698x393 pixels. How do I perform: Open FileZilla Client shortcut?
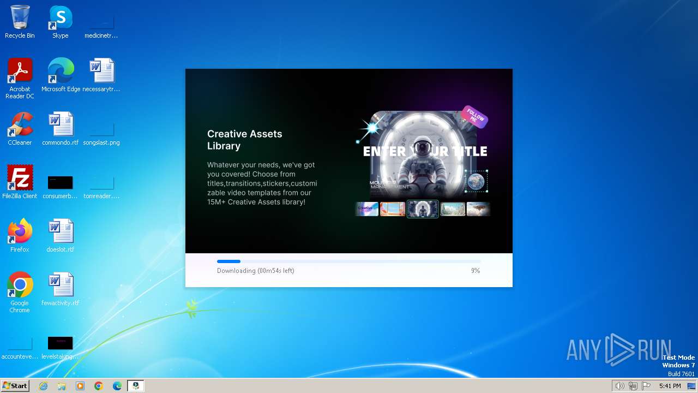pyautogui.click(x=20, y=182)
